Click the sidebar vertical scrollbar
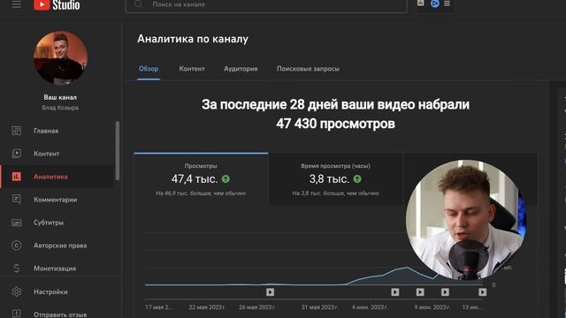 click(118, 150)
